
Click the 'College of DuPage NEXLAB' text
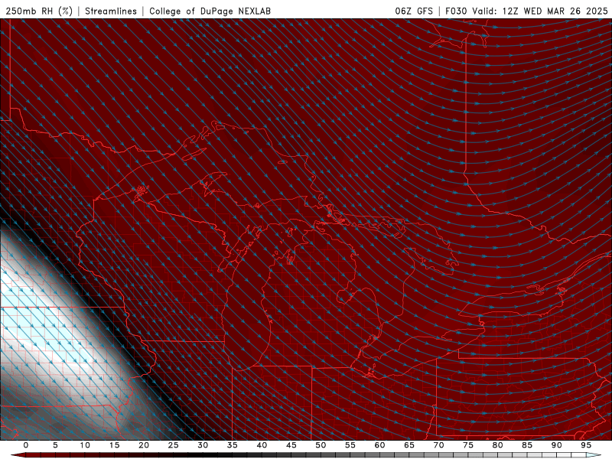tap(210, 11)
